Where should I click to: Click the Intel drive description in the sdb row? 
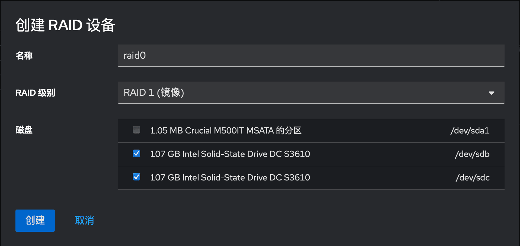(230, 154)
